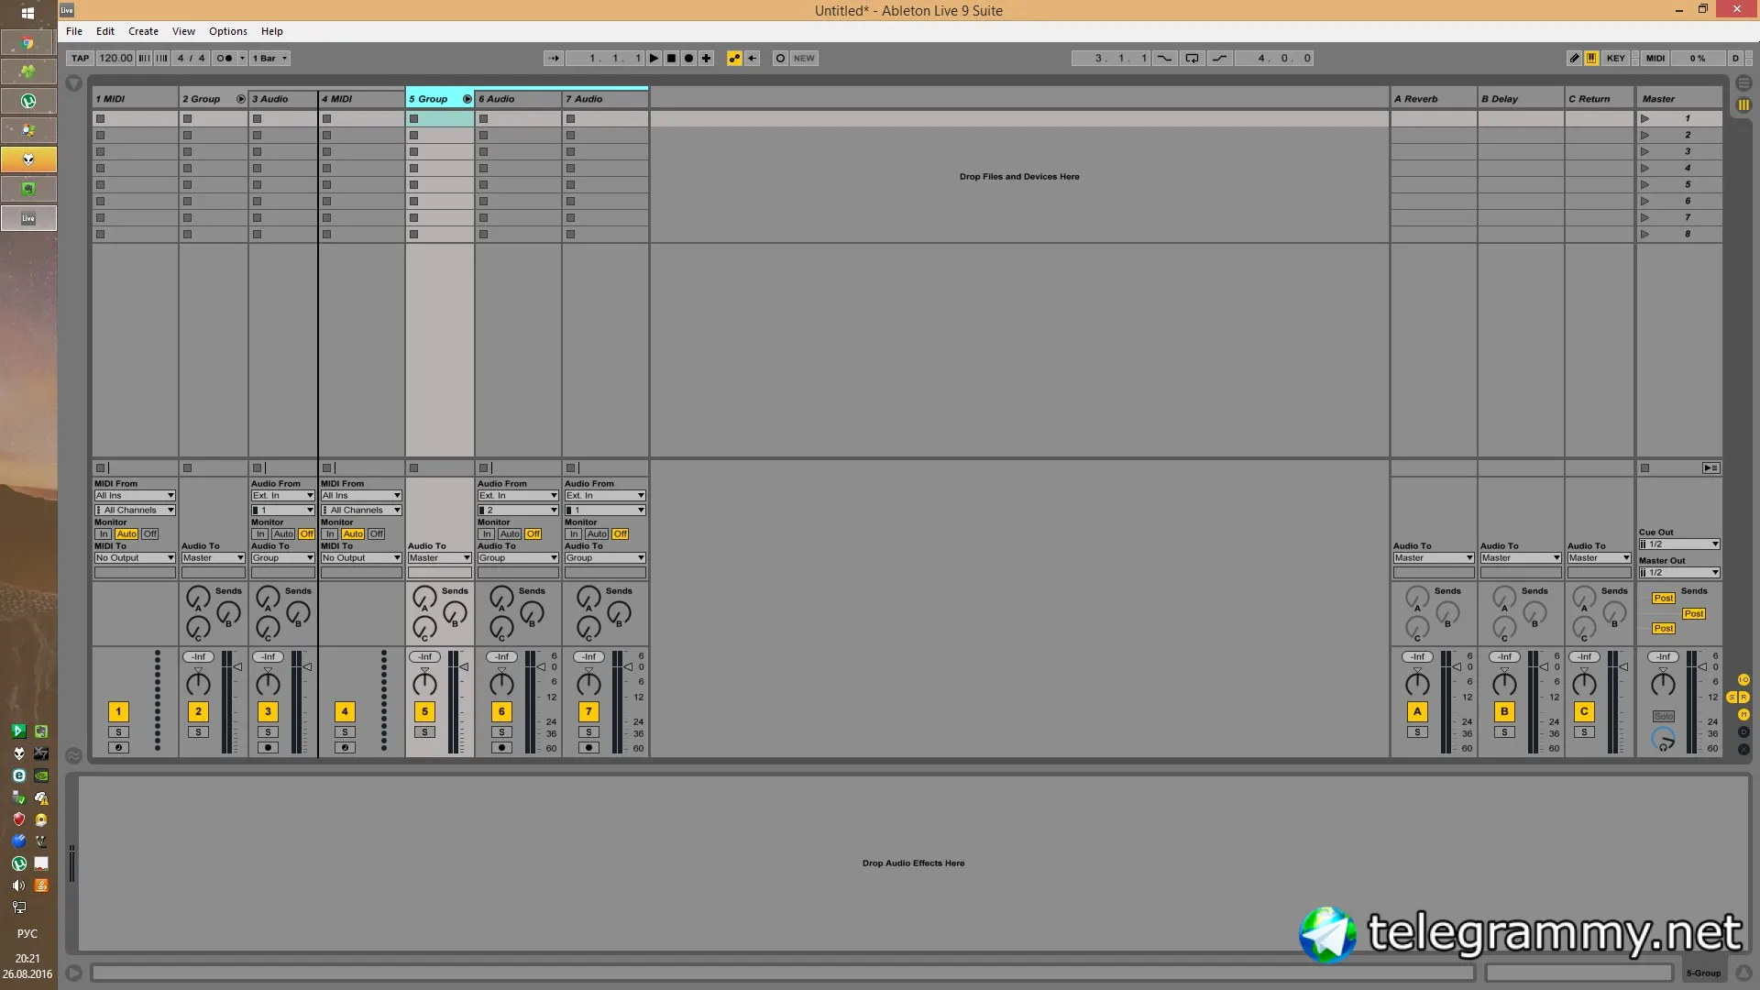This screenshot has width=1760, height=990.
Task: Click the Metronome button
Action: pyautogui.click(x=225, y=58)
